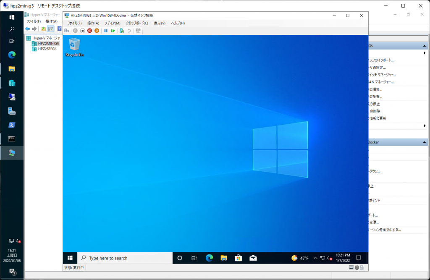The image size is (430, 280).
Task: Open the メディア(M) menu
Action: click(x=113, y=23)
